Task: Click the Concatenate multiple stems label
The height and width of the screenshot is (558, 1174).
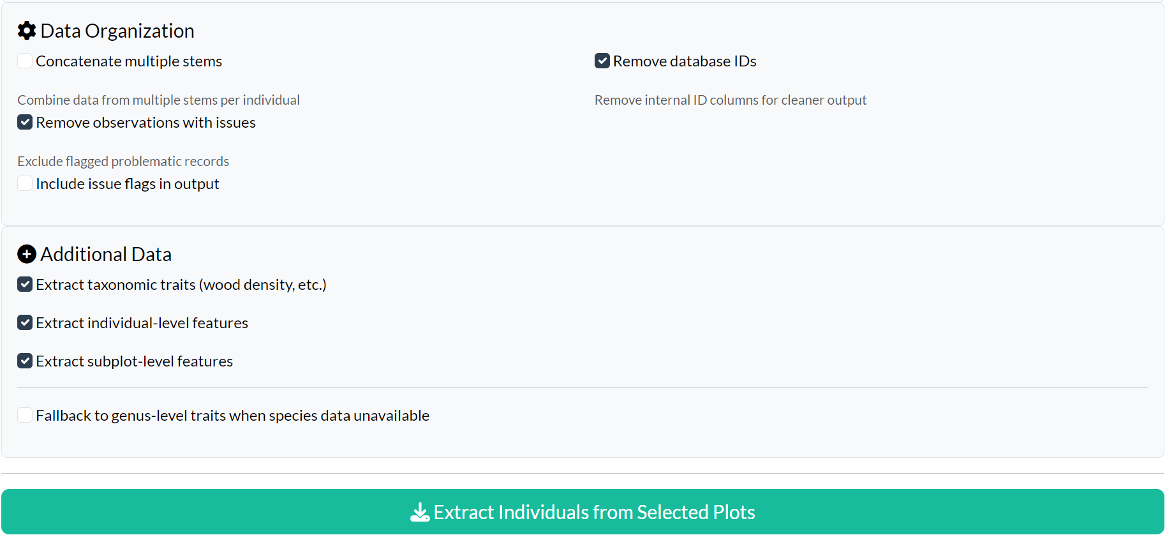Action: click(x=129, y=61)
